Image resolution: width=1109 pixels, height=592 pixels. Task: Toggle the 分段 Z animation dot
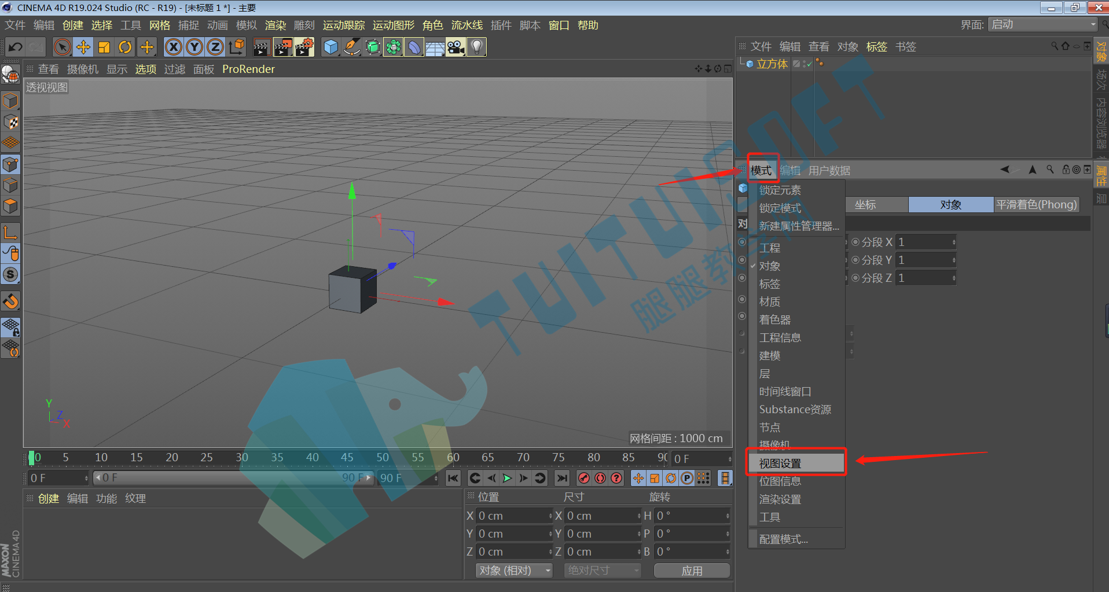click(x=855, y=278)
